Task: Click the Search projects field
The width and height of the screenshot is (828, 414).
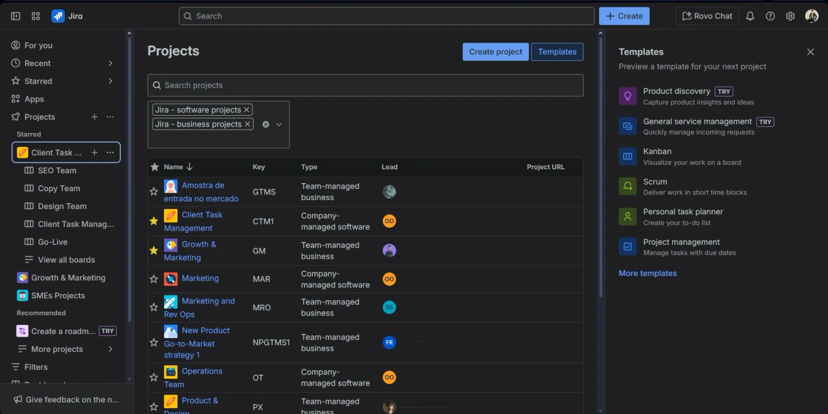Action: [365, 85]
